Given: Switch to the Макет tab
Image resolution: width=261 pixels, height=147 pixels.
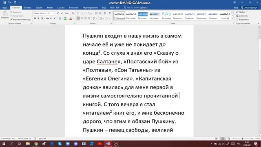Looking at the screenshot, I should pyautogui.click(x=50, y=8).
